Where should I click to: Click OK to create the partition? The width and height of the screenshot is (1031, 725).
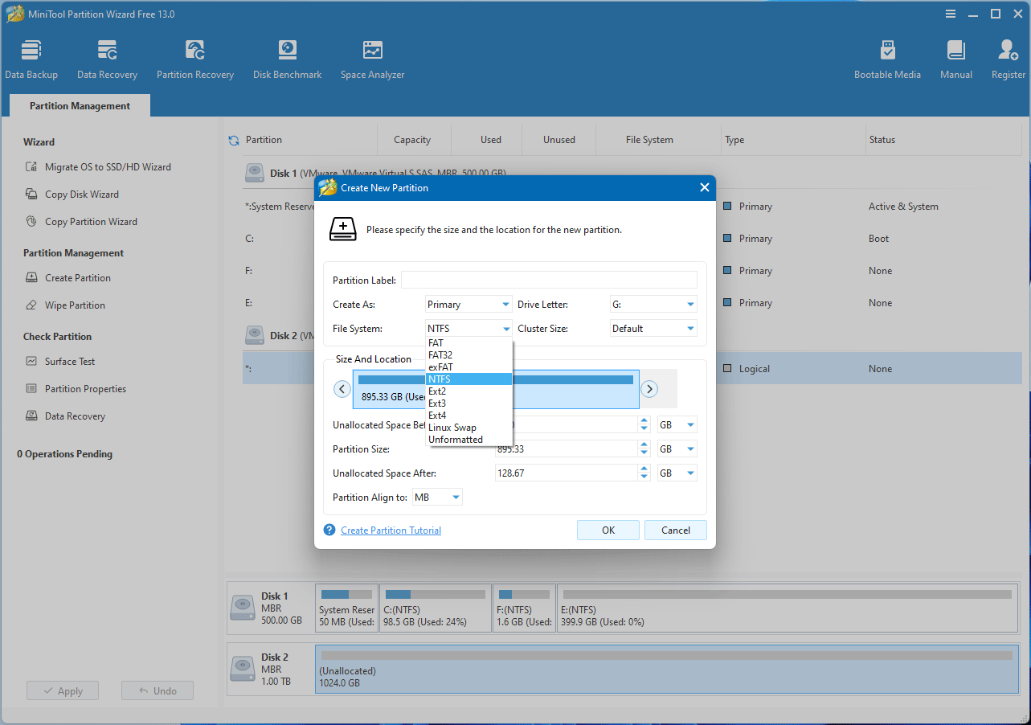pos(608,530)
